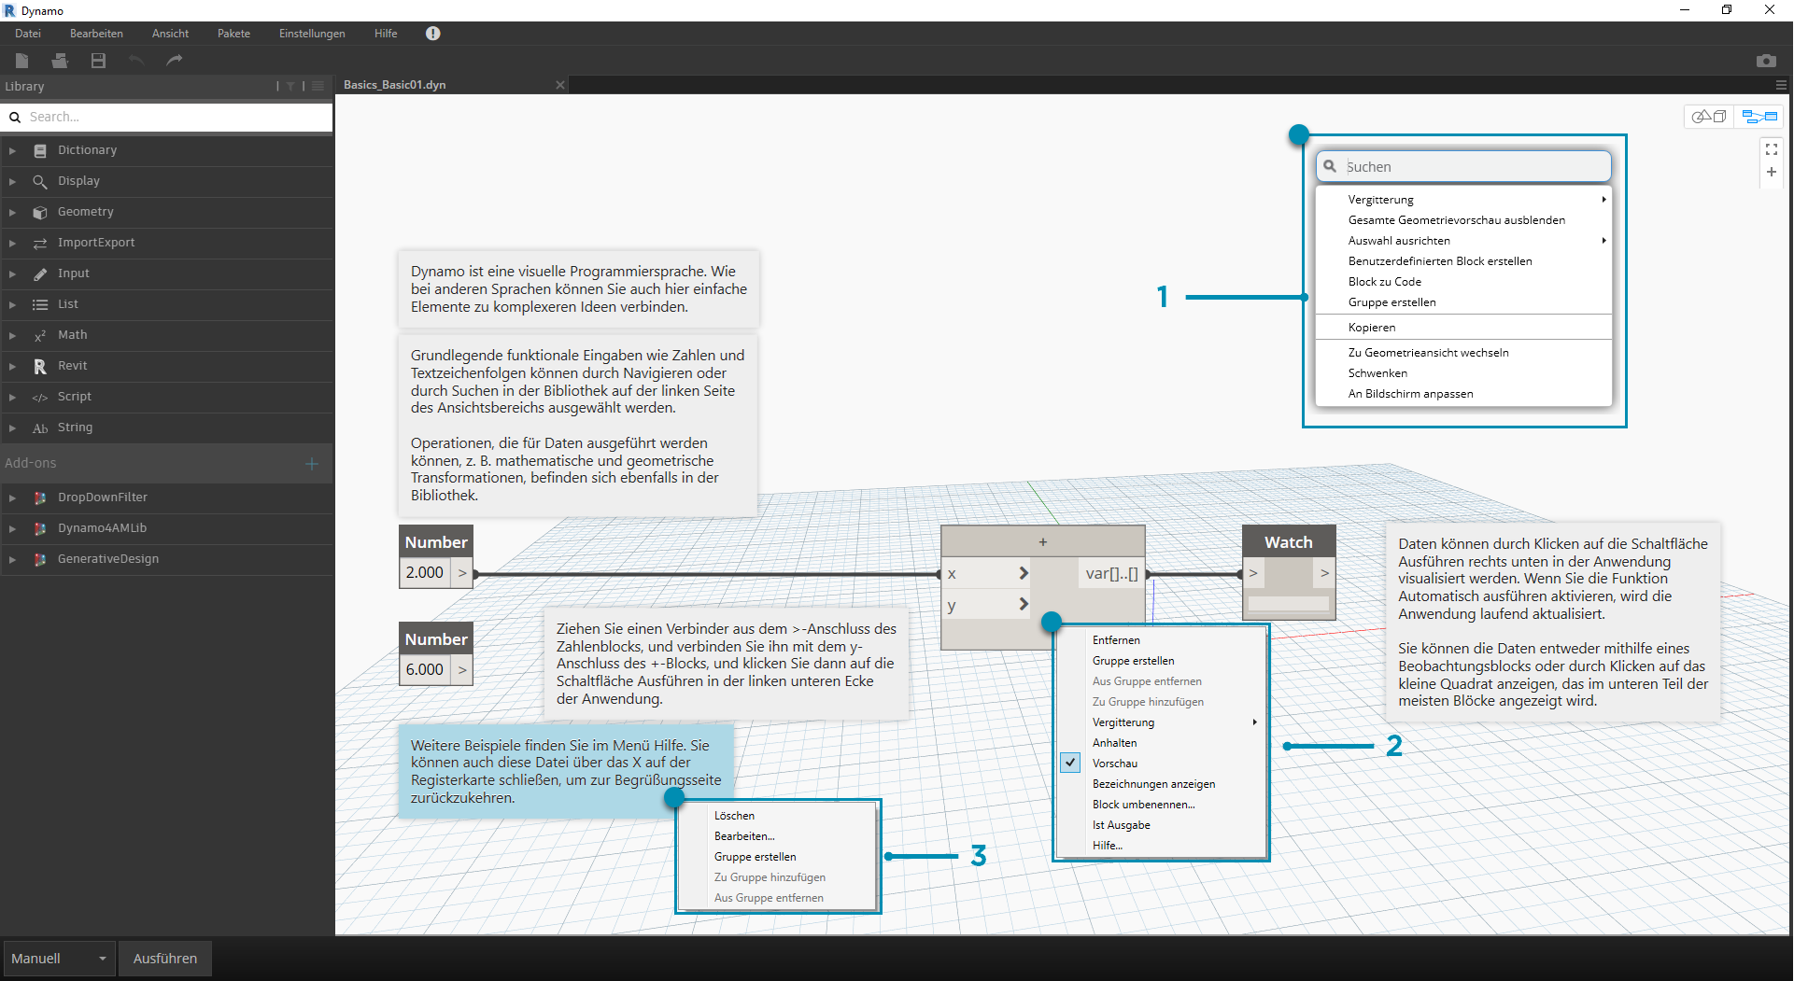The width and height of the screenshot is (1794, 981).
Task: Expand the DropDownFilter add-on arrow
Action: (x=12, y=498)
